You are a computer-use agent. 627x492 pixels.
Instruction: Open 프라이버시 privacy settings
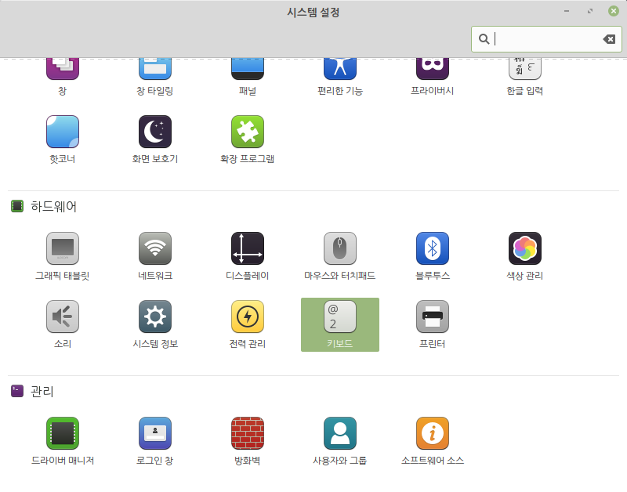(x=433, y=70)
